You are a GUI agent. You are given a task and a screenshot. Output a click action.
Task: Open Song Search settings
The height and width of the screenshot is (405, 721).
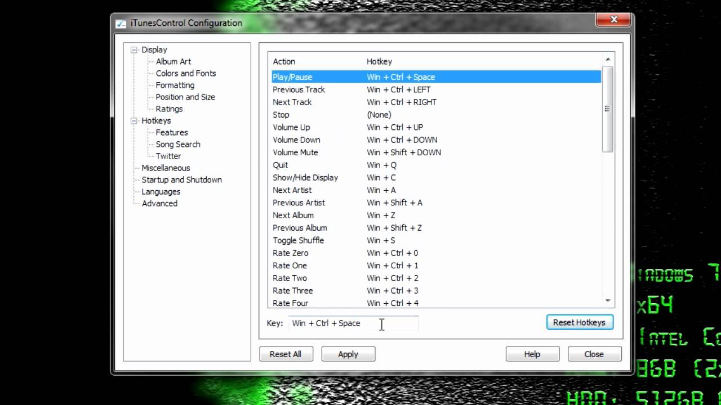[178, 144]
